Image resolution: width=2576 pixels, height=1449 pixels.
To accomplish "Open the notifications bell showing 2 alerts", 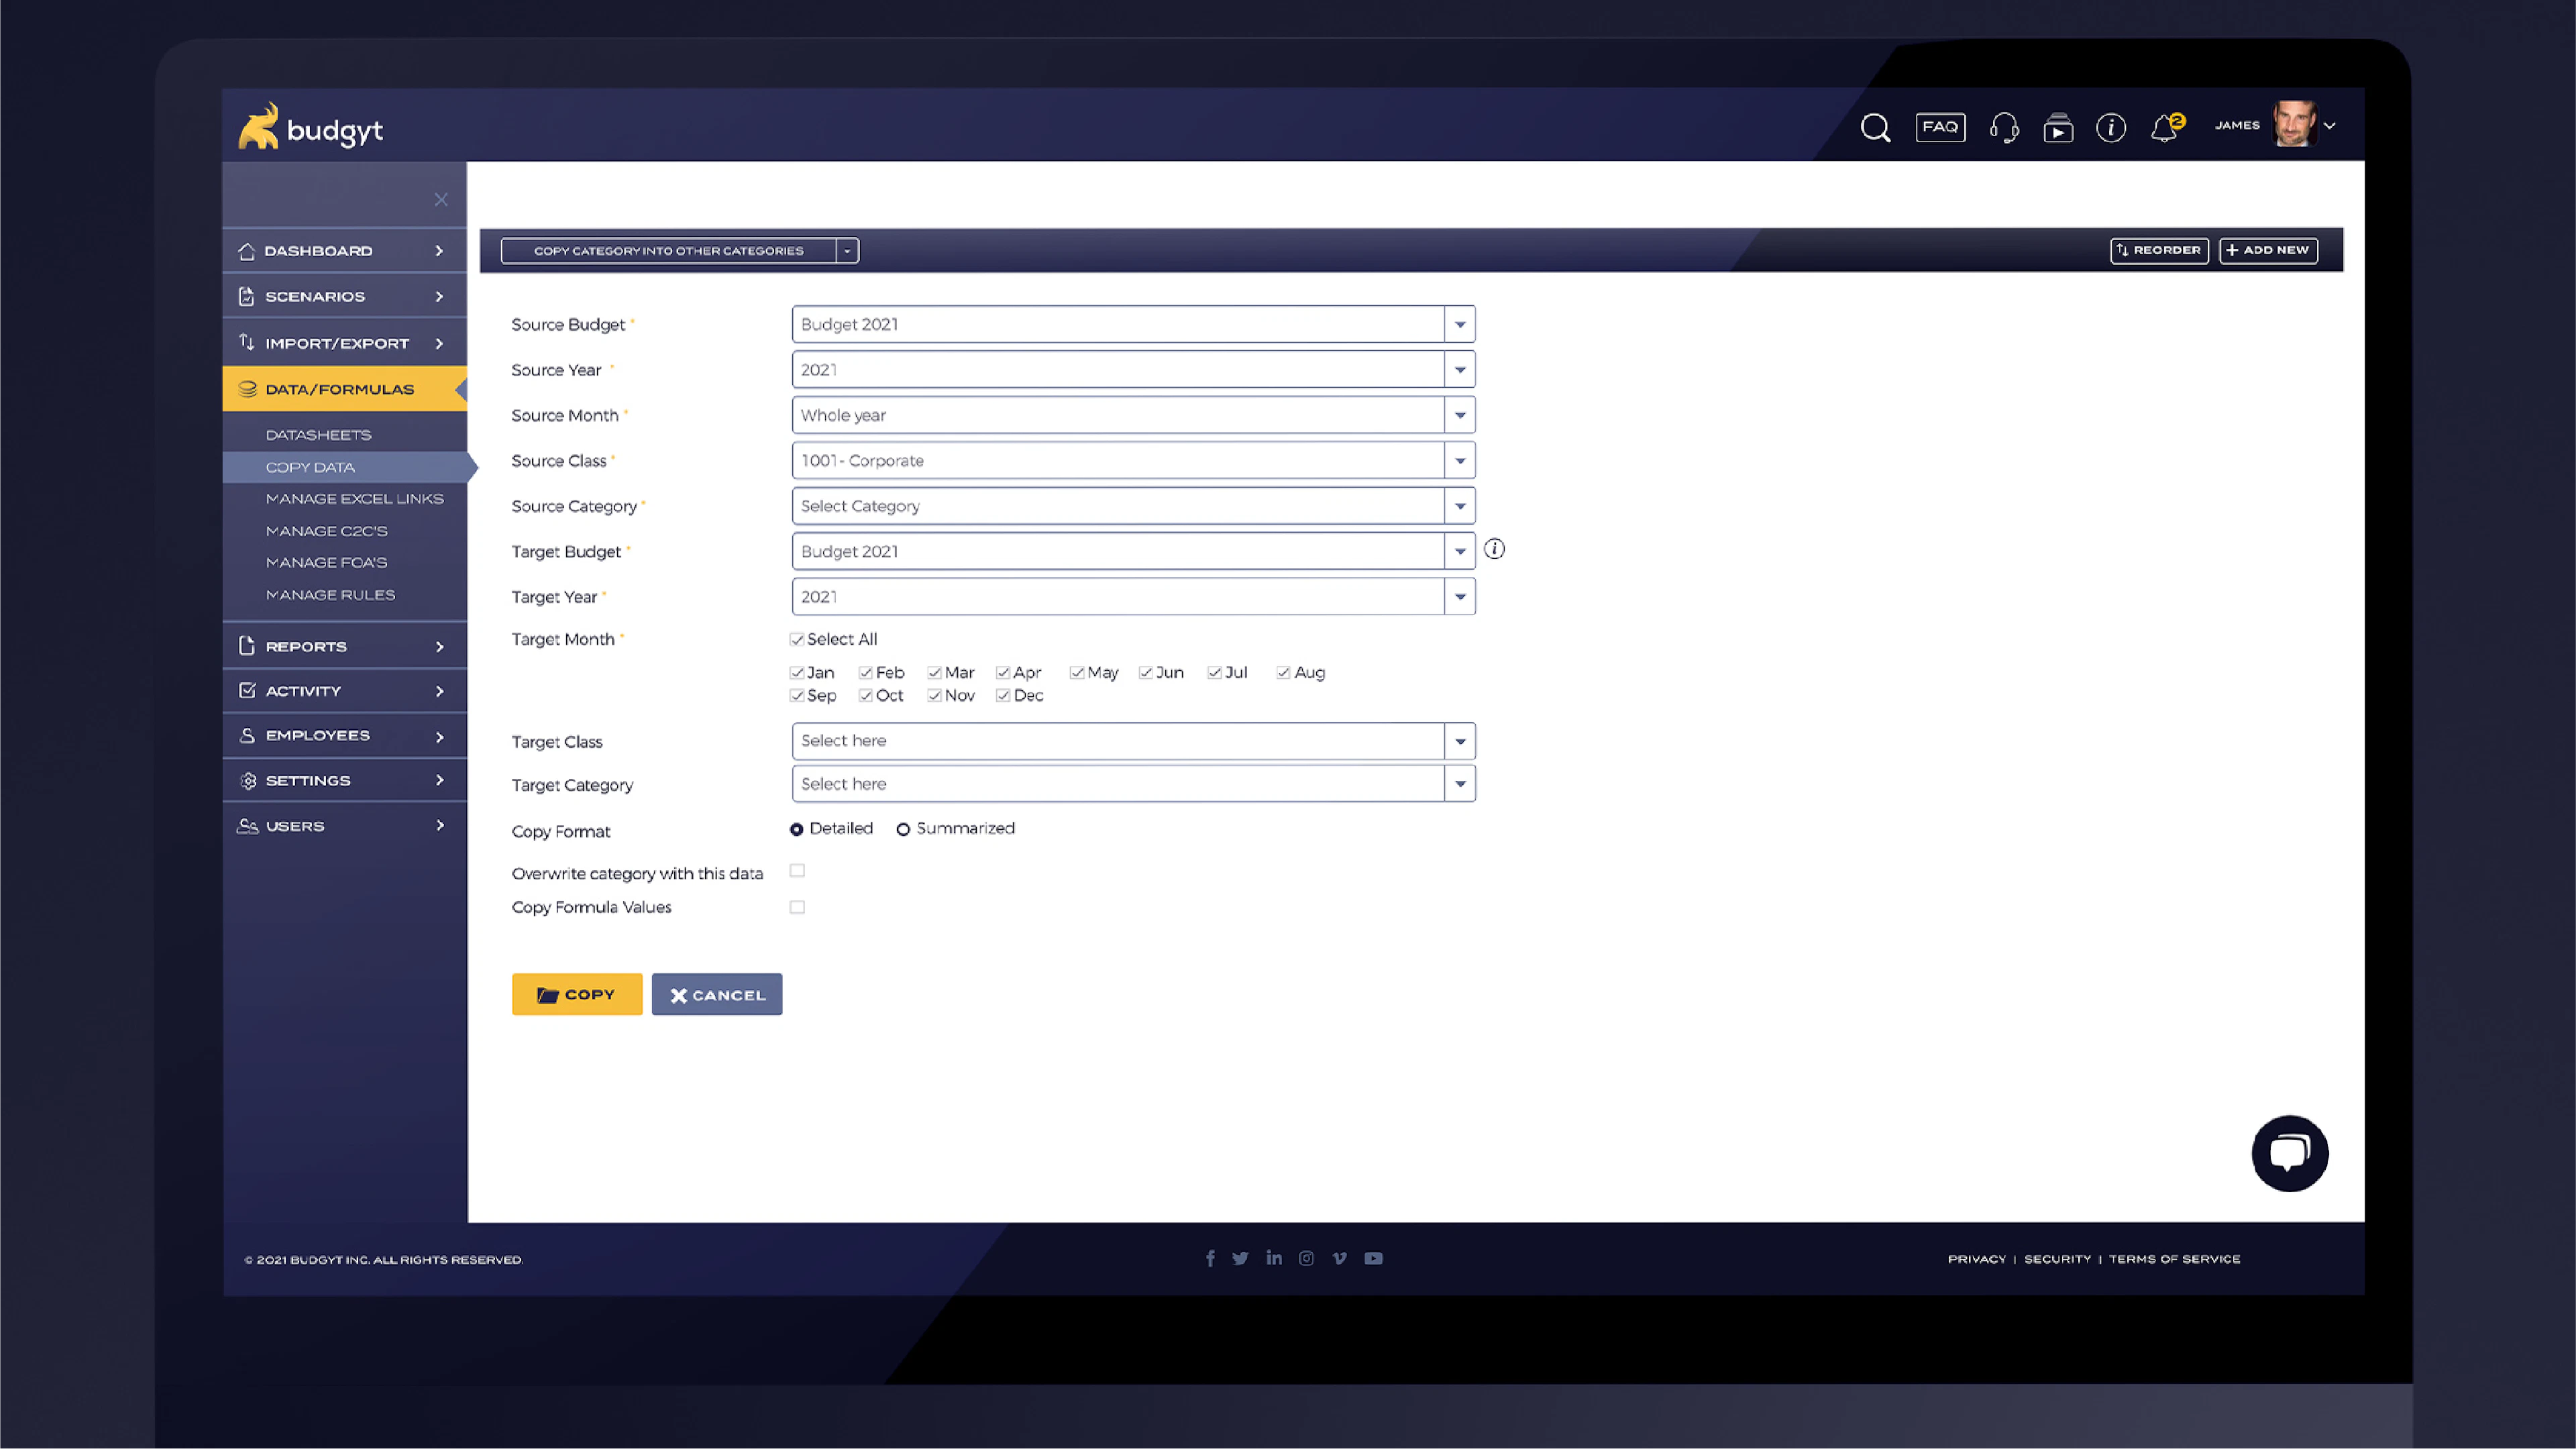I will [x=2163, y=127].
